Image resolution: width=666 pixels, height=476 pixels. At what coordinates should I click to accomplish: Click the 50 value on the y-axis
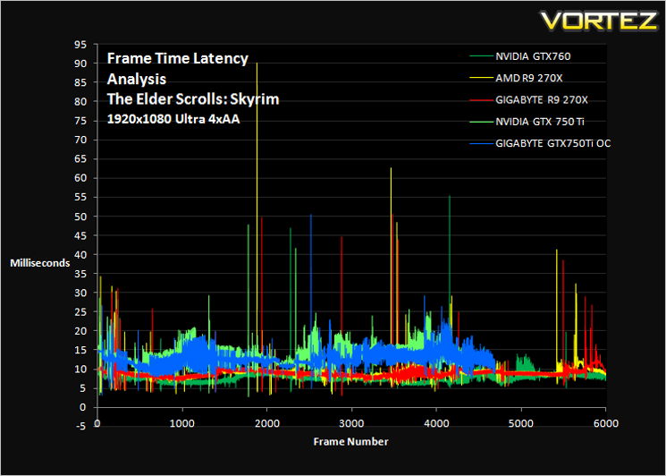tap(80, 217)
